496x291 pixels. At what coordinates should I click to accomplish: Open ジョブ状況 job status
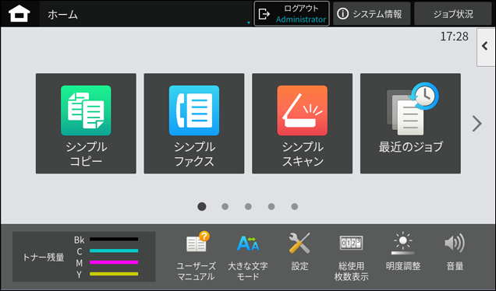click(x=453, y=13)
